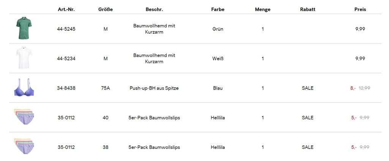Image resolution: width=389 pixels, height=161 pixels.
Task: Click article number 34-8438
Action: point(66,88)
